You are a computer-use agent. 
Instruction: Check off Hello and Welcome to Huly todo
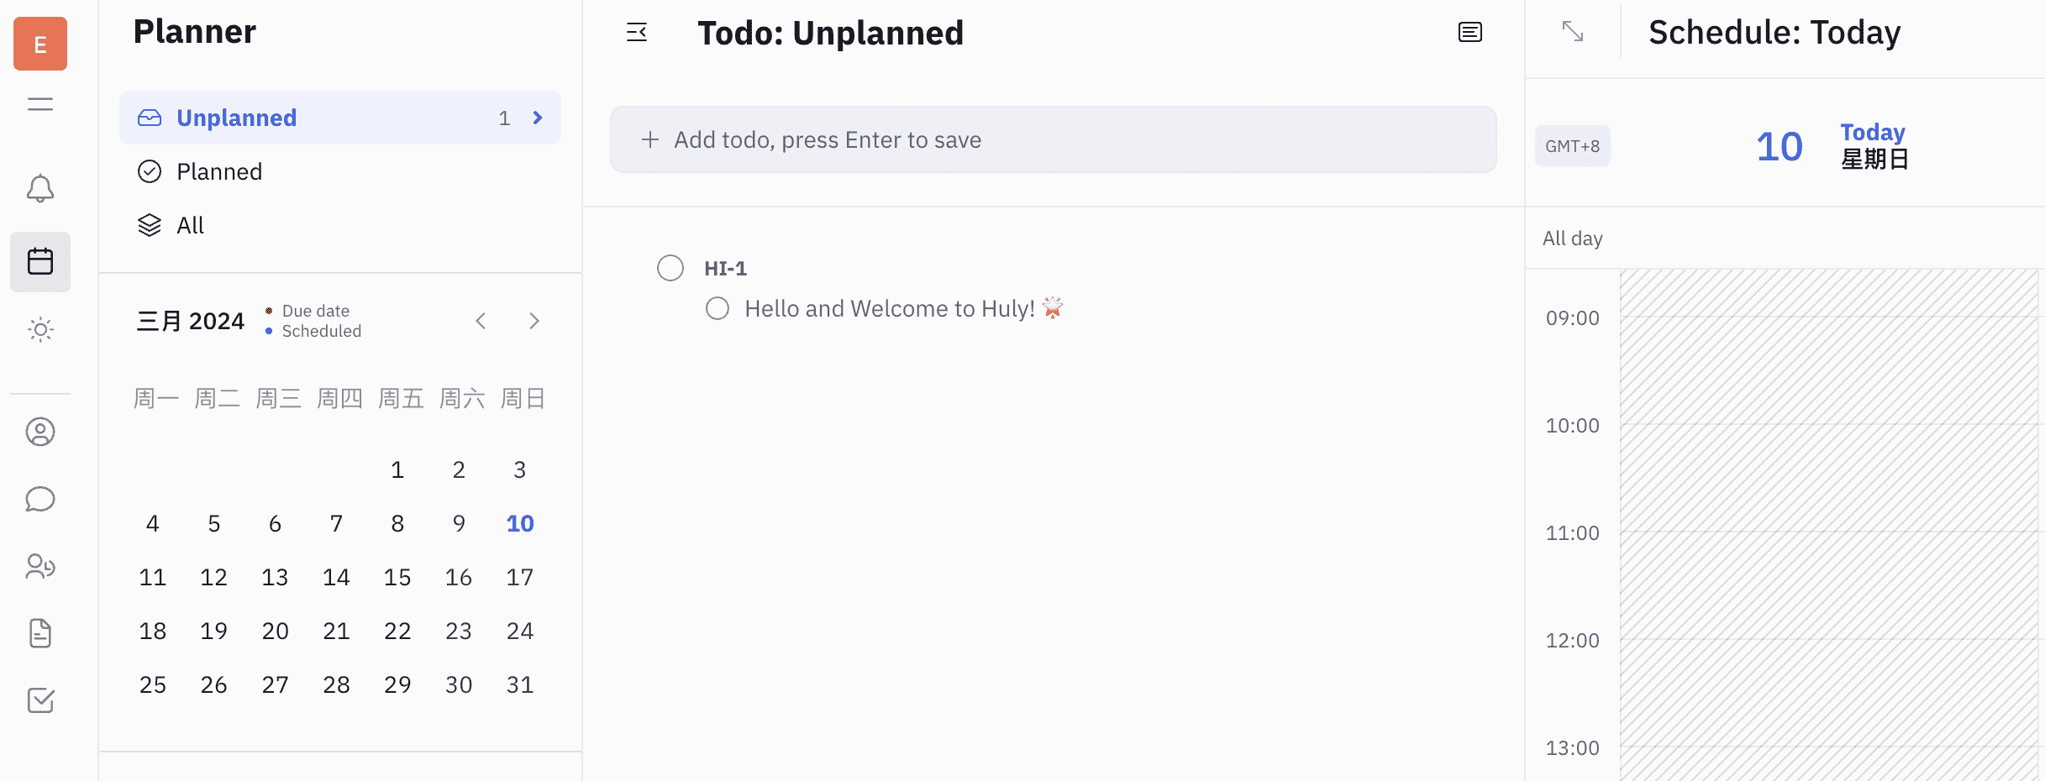coord(718,308)
